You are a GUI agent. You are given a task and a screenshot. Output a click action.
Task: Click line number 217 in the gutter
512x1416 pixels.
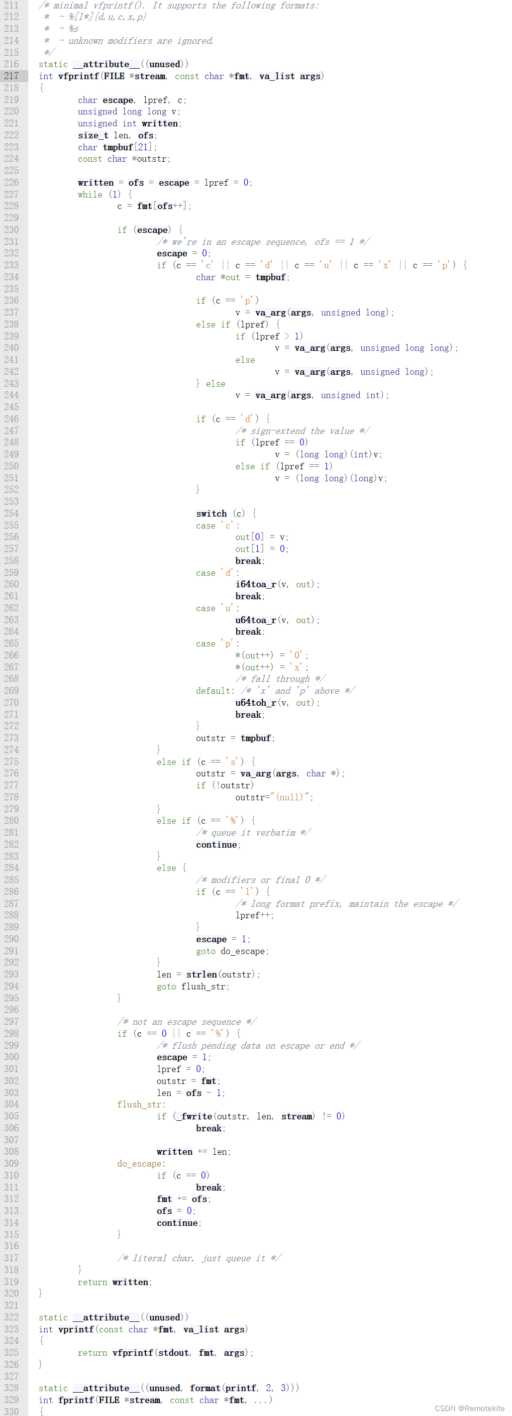point(11,76)
